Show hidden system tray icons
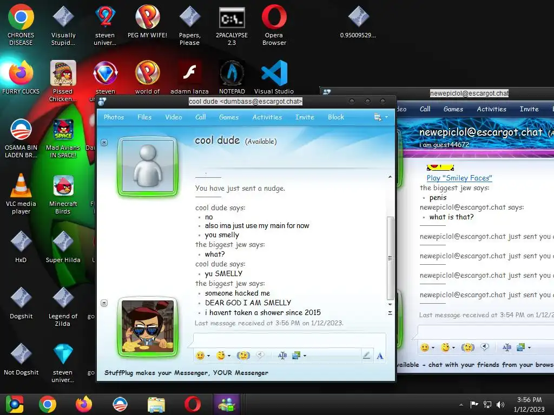 point(461,405)
